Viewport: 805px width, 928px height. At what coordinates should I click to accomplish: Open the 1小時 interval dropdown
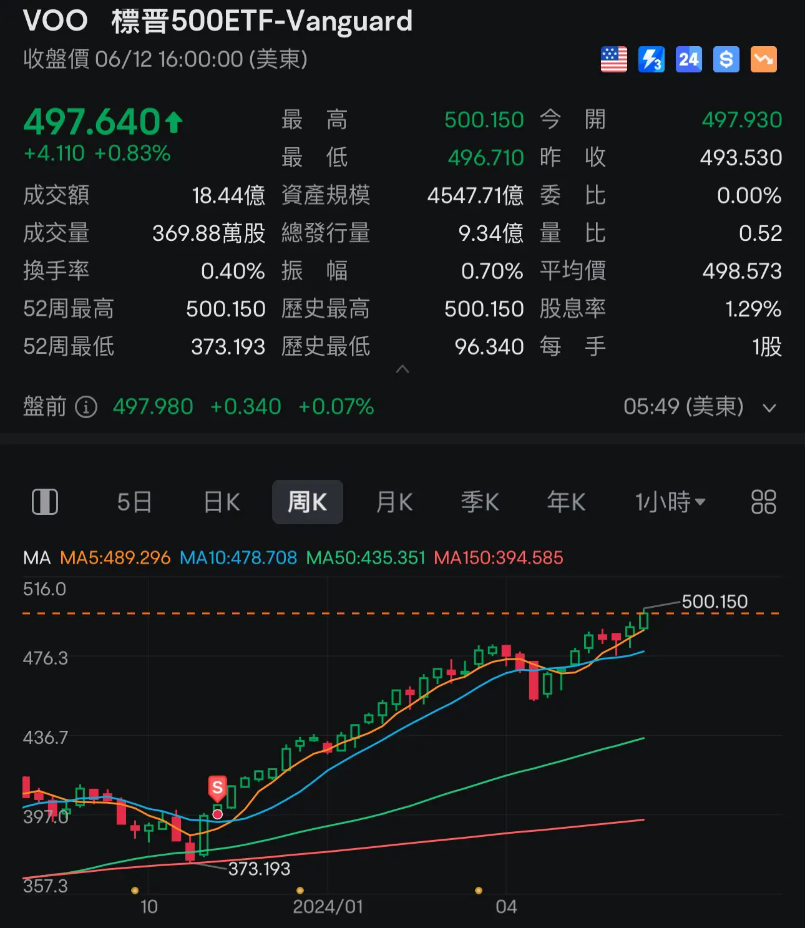pos(670,502)
